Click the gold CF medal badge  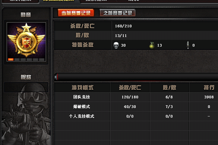[26, 40]
